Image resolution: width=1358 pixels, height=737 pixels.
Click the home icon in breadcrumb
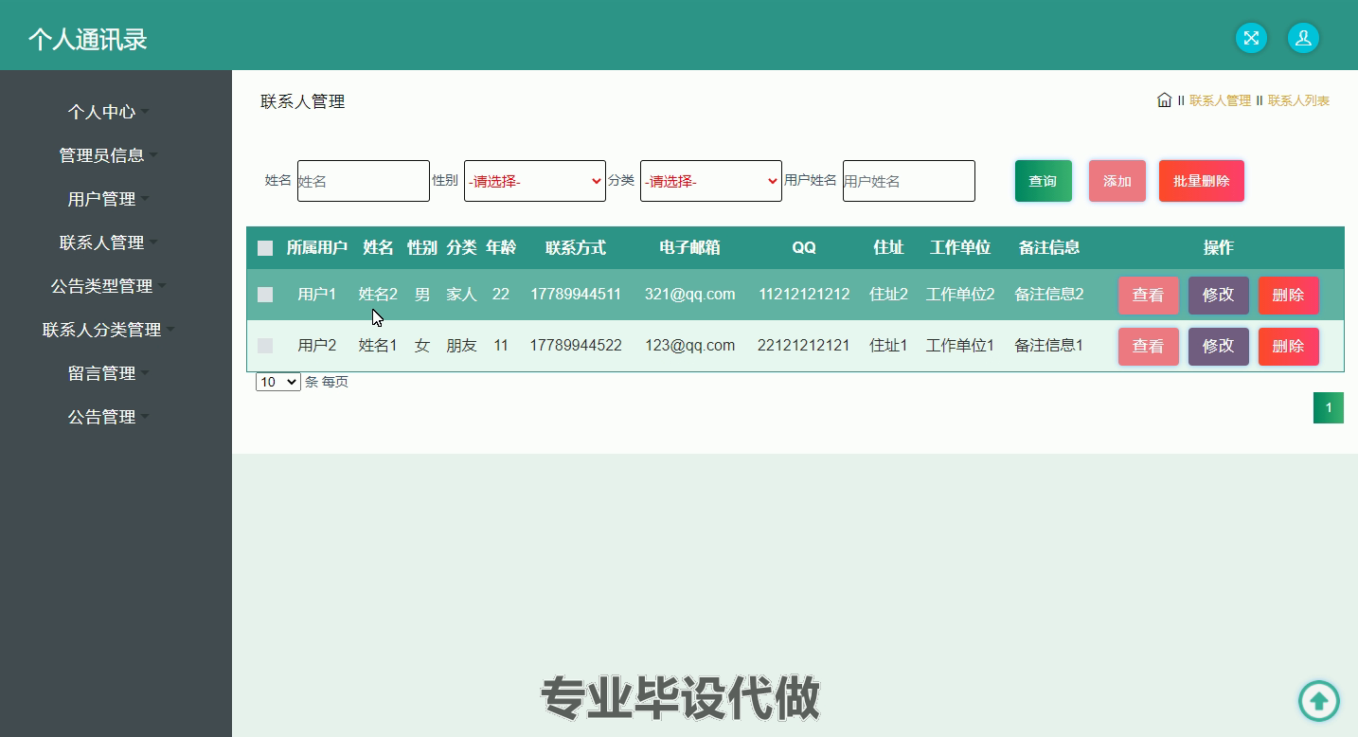click(1164, 99)
